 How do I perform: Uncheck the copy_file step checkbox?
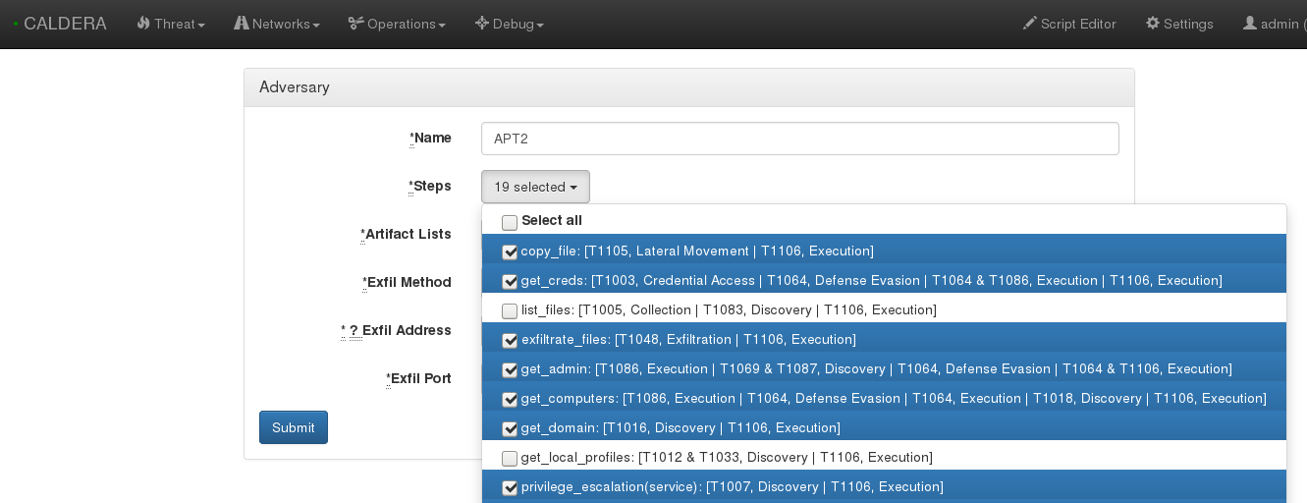pos(510,251)
